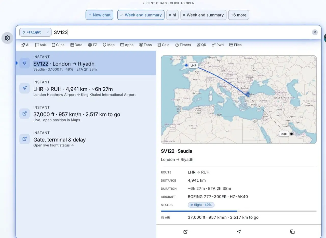Open the dotted Week end summary chat
The width and height of the screenshot is (326, 238).
coord(203,15)
